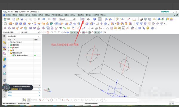Click the orange Pattern Feature grid icon
The width and height of the screenshot is (179, 107).
pyautogui.click(x=43, y=23)
